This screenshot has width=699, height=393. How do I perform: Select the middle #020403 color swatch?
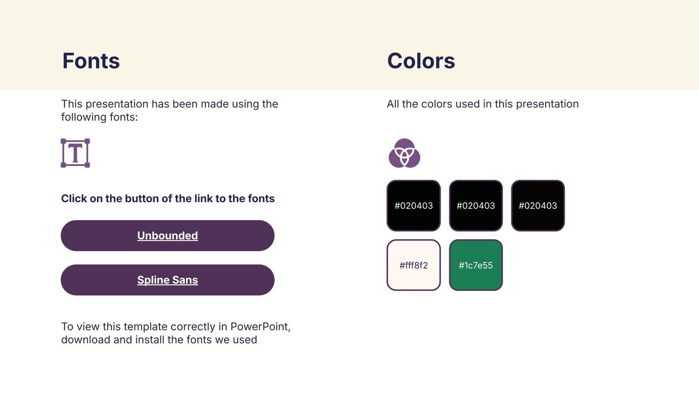(x=475, y=206)
